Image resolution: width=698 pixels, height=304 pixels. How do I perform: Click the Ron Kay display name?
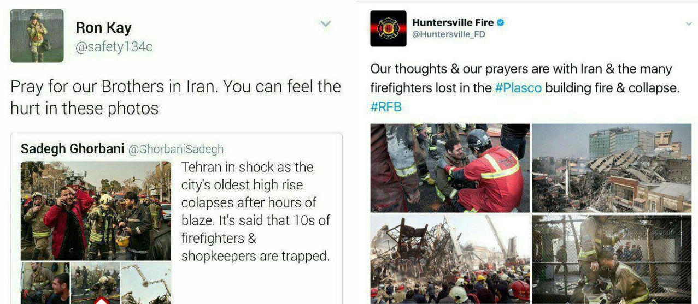pyautogui.click(x=103, y=27)
